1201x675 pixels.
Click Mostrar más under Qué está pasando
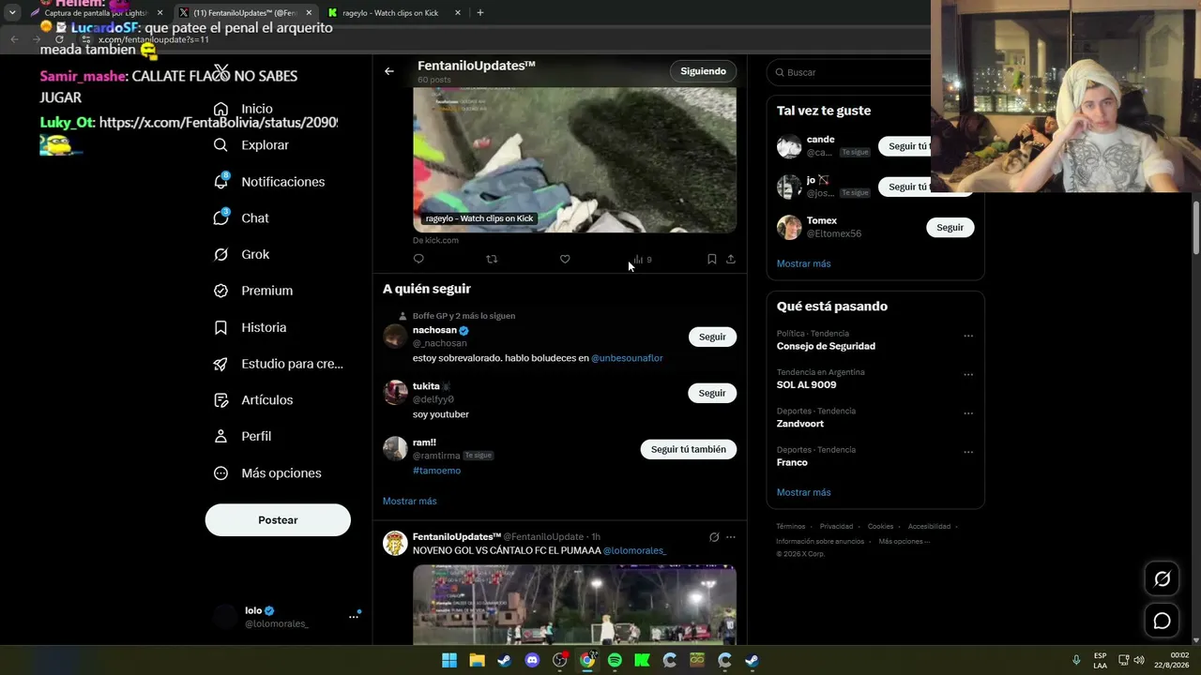click(x=804, y=492)
